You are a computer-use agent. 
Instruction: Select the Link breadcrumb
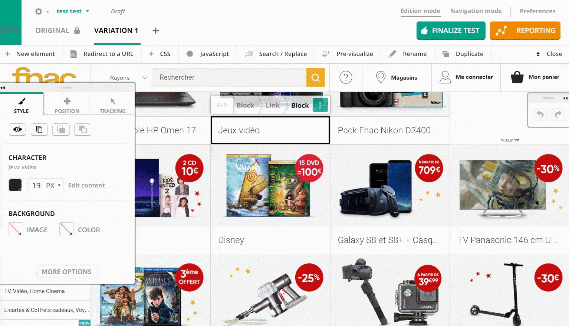(273, 105)
